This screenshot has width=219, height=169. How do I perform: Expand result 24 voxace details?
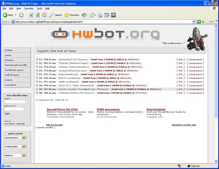(37, 70)
